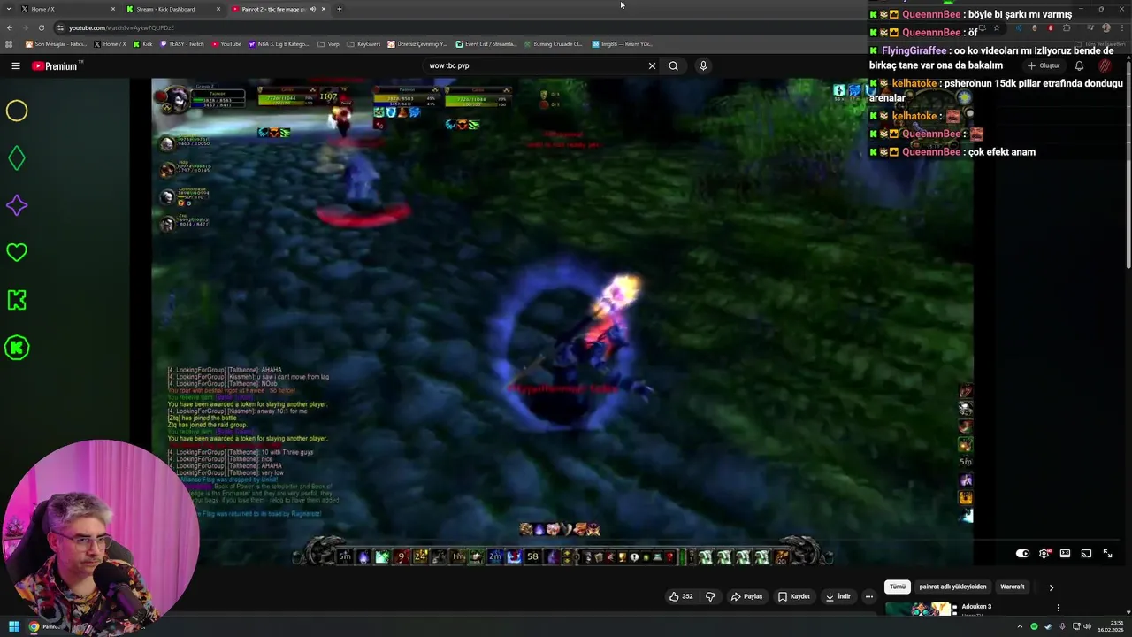Open TEASY - Twitch bookmark
Image resolution: width=1132 pixels, height=637 pixels.
tap(181, 43)
